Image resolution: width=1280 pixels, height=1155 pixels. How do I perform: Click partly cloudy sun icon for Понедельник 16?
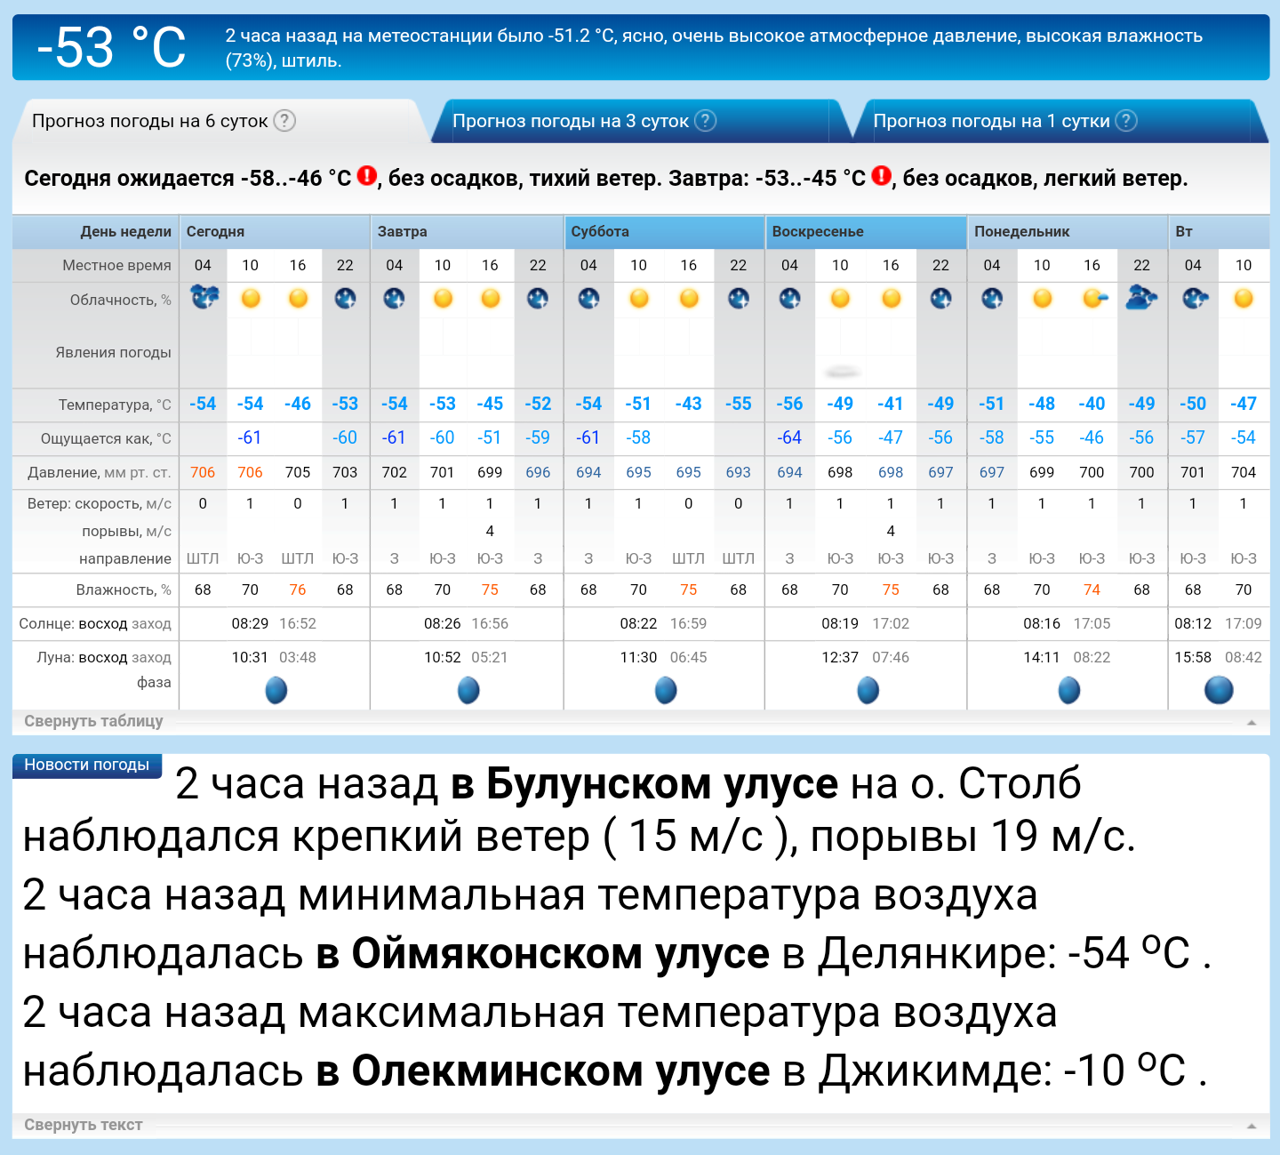pos(1094,299)
